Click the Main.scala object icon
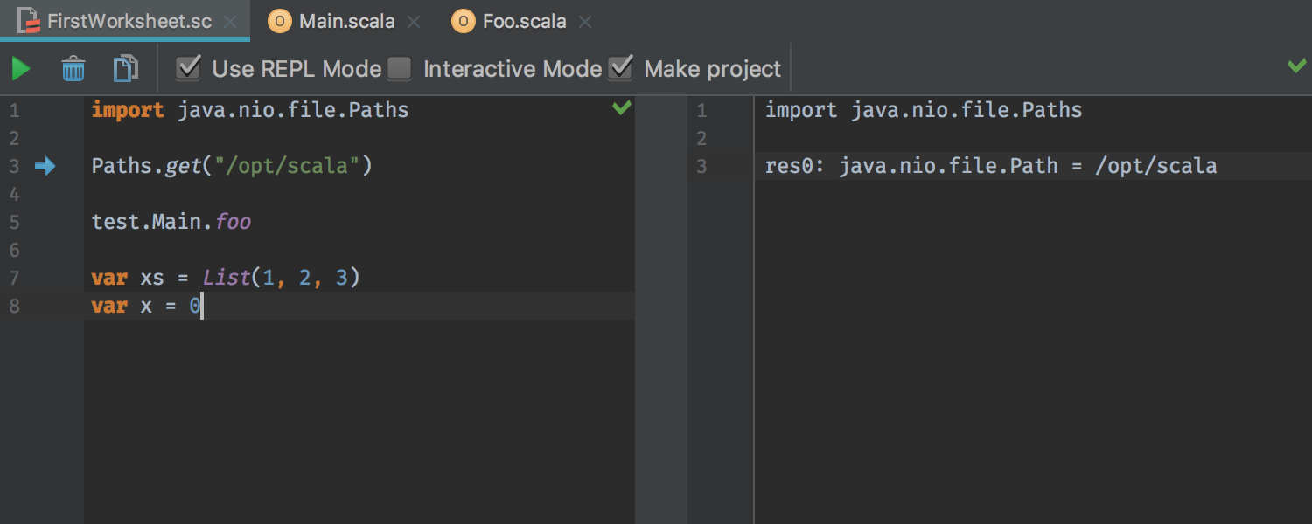Viewport: 1312px width, 524px height. tap(280, 21)
